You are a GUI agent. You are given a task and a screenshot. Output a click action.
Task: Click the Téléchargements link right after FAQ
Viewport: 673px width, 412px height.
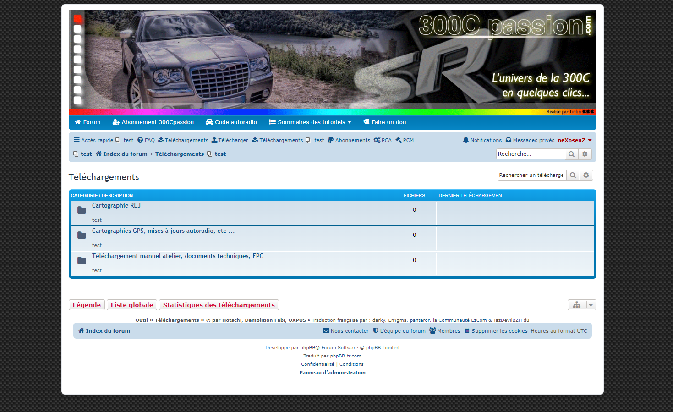tap(183, 140)
